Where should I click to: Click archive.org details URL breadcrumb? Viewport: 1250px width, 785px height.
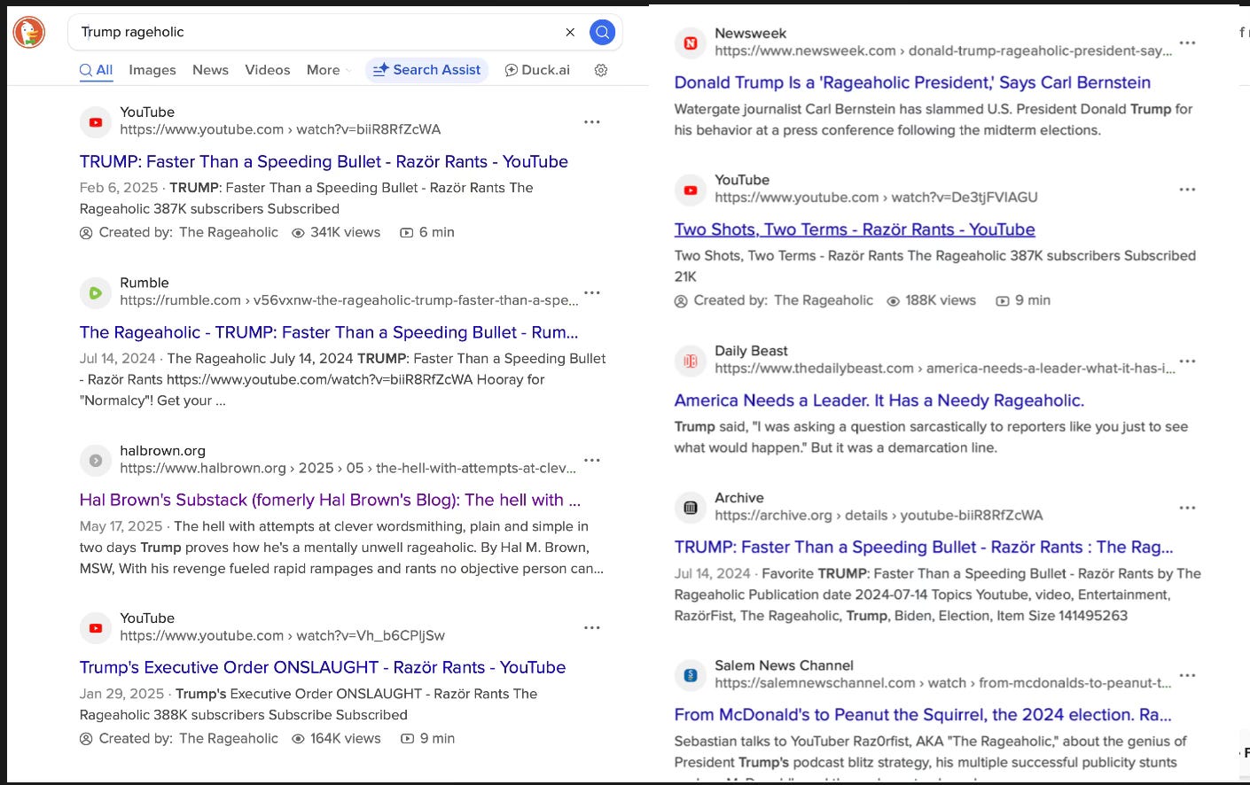coord(879,515)
